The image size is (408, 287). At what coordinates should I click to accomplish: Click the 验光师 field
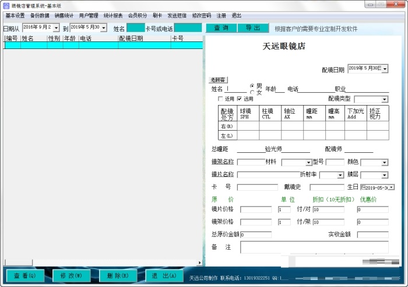(296, 149)
